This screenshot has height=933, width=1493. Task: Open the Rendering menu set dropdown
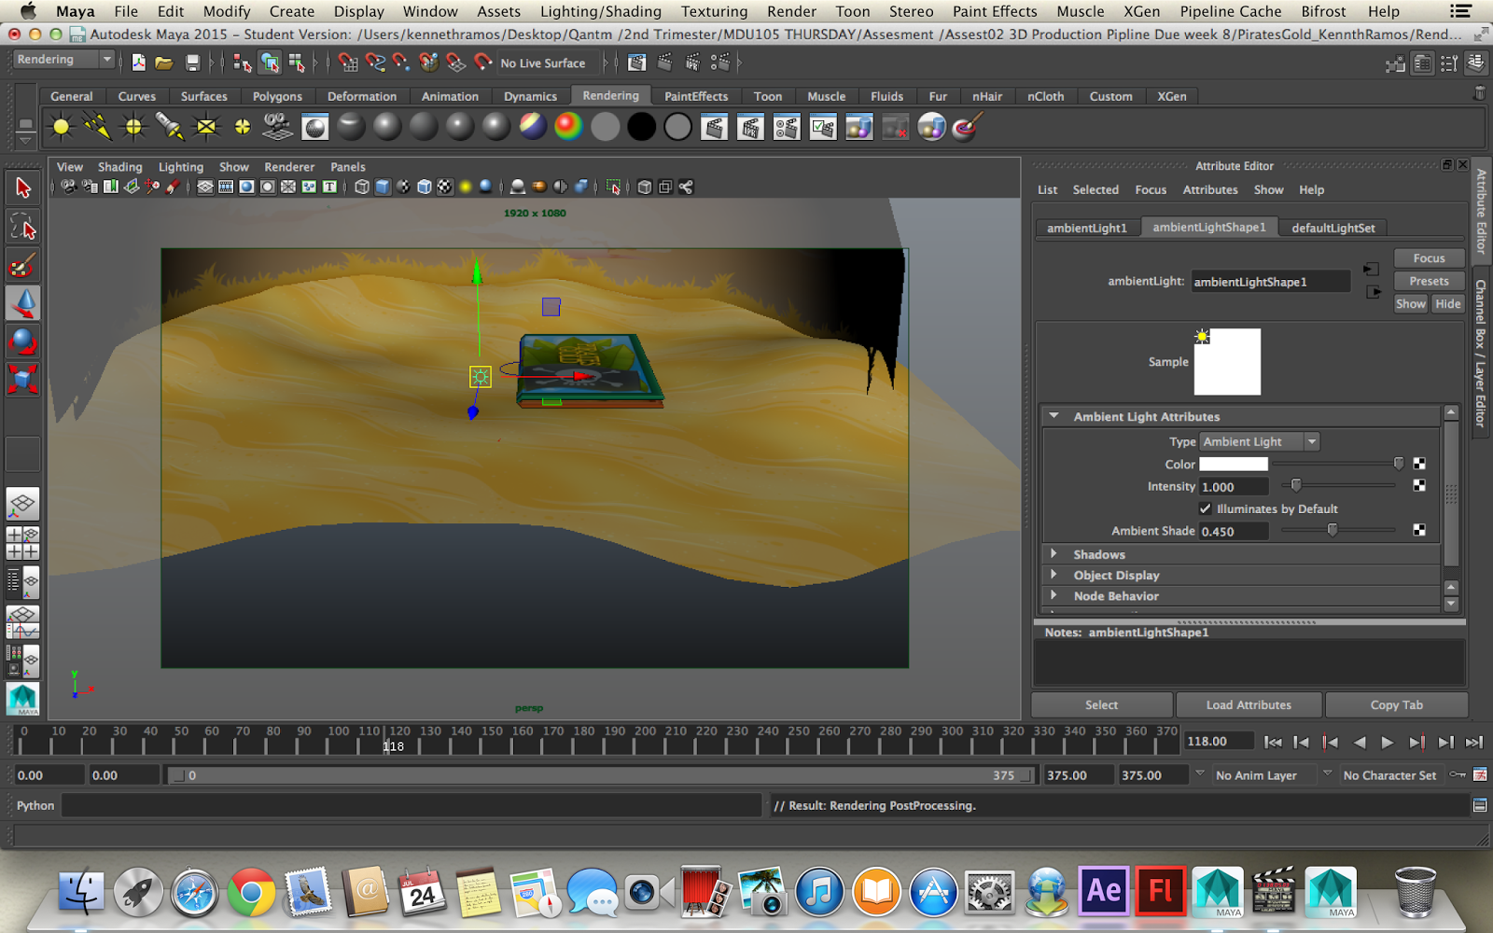pyautogui.click(x=63, y=60)
